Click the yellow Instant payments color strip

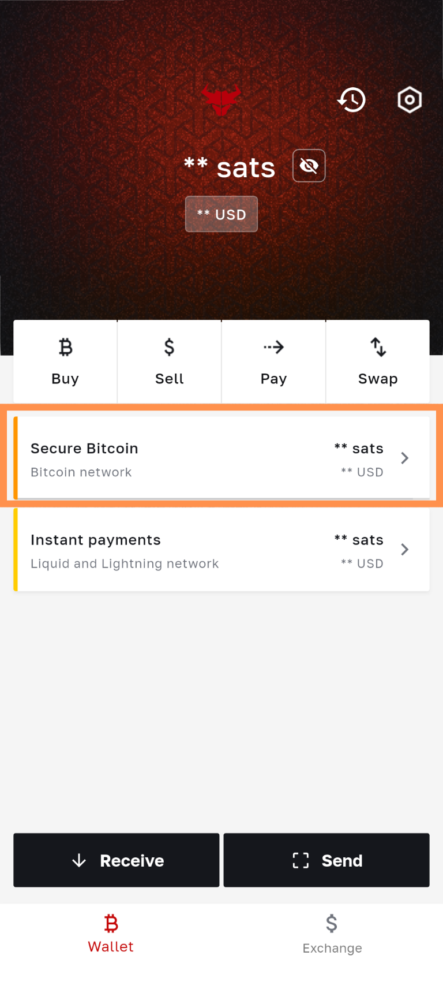(16, 550)
